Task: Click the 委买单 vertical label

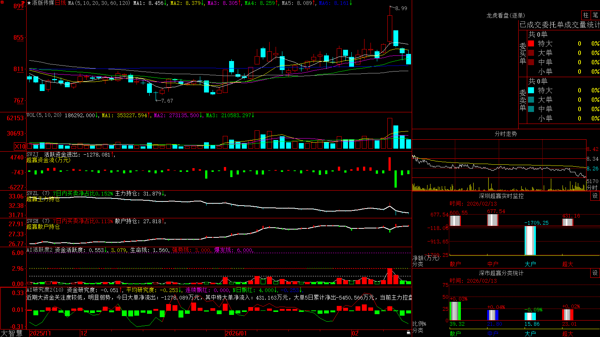Action: pyautogui.click(x=523, y=54)
